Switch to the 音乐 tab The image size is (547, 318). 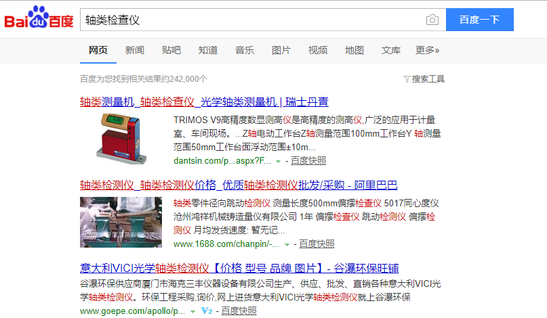245,51
